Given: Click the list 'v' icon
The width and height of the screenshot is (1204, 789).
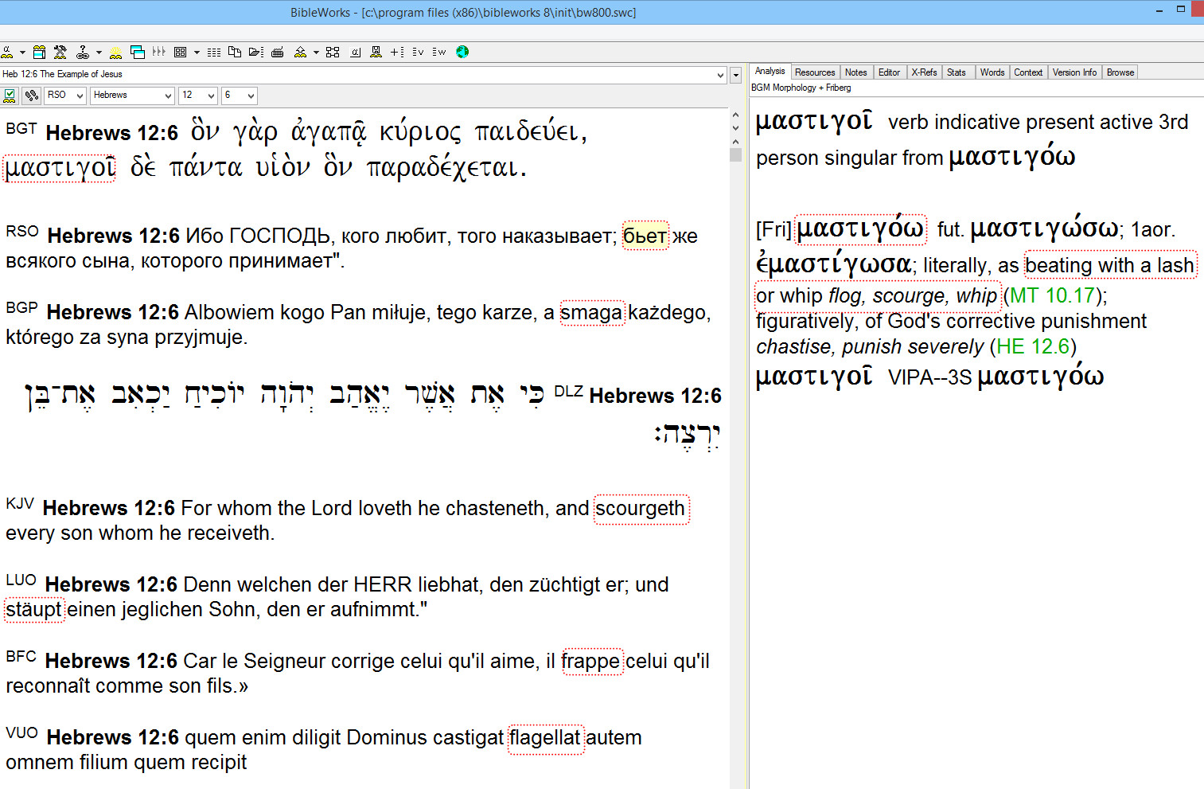Looking at the screenshot, I should pyautogui.click(x=419, y=52).
